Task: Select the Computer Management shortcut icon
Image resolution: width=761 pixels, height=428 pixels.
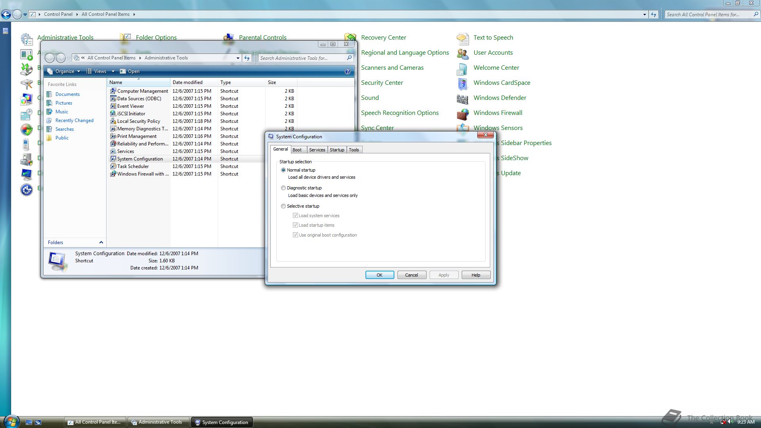Action: [113, 91]
